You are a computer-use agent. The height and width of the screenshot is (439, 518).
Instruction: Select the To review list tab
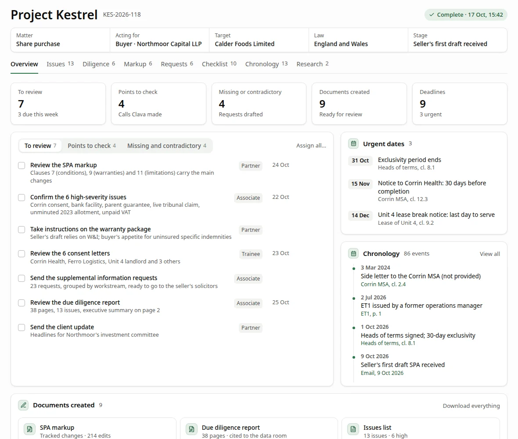pos(40,146)
